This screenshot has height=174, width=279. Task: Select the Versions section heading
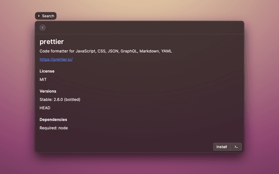pyautogui.click(x=48, y=91)
